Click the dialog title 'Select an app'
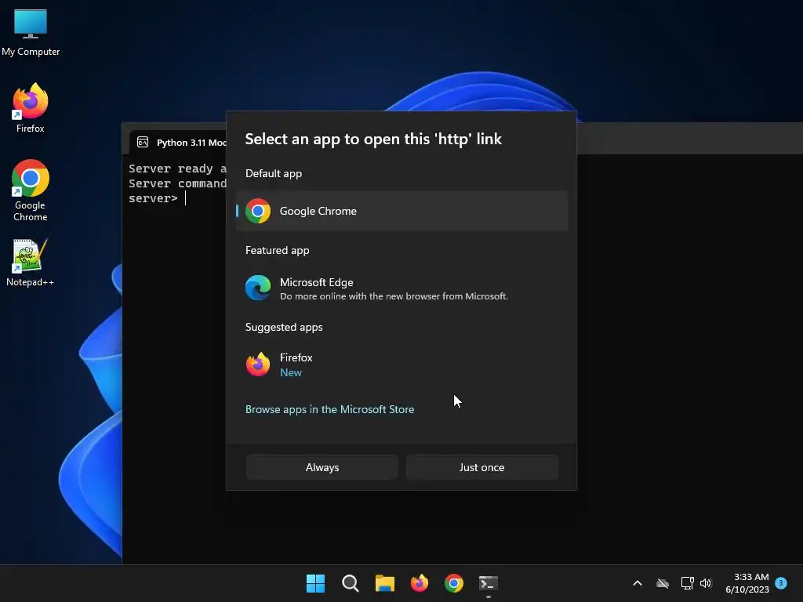This screenshot has width=803, height=602. pyautogui.click(x=373, y=139)
